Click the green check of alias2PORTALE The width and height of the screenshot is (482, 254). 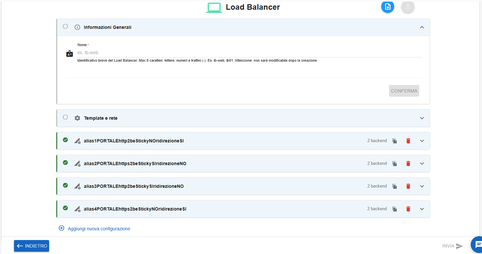coord(65,163)
